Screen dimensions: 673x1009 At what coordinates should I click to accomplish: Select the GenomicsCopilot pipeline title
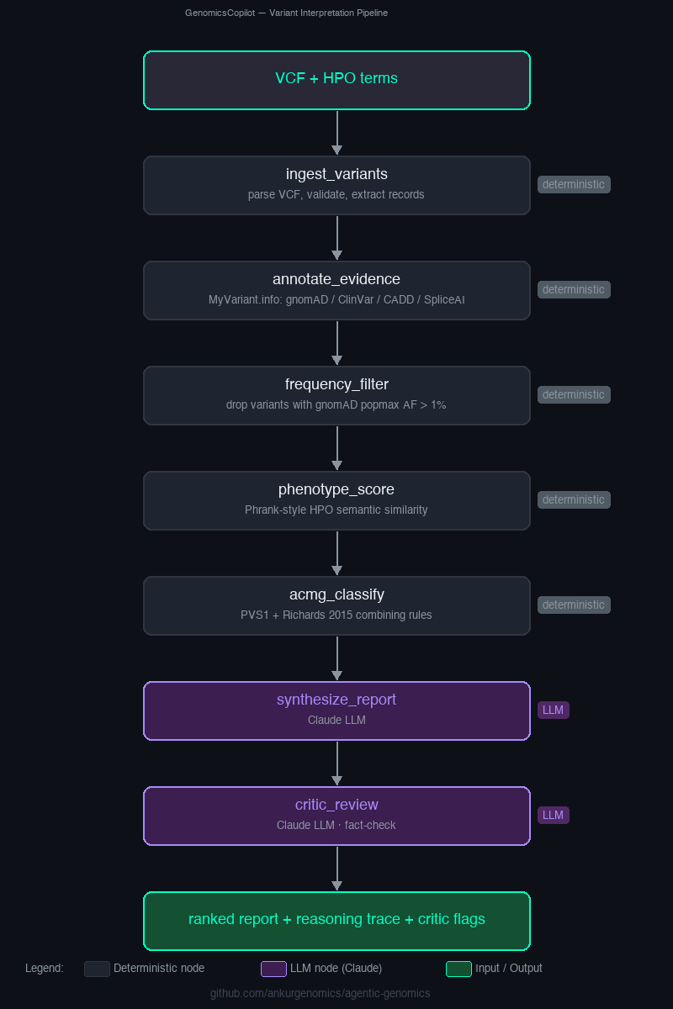286,13
